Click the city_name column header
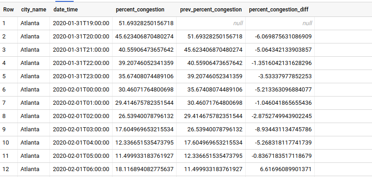372x183 pixels. 33,10
